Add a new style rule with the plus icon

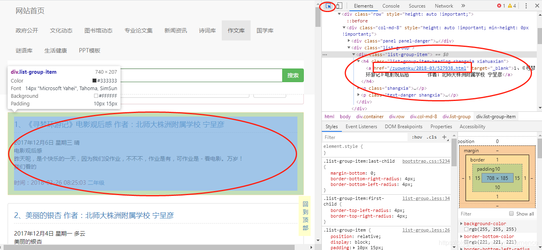[444, 137]
